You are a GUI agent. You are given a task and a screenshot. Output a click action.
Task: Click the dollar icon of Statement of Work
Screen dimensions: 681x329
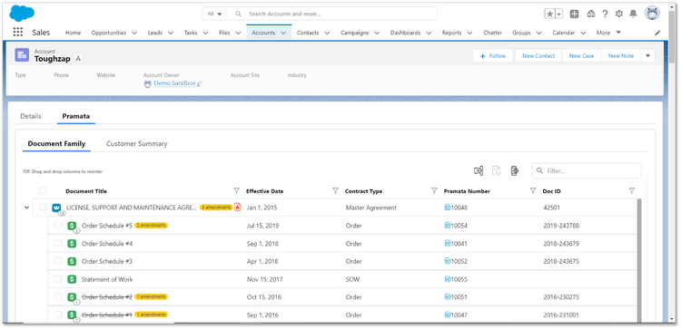[72, 279]
